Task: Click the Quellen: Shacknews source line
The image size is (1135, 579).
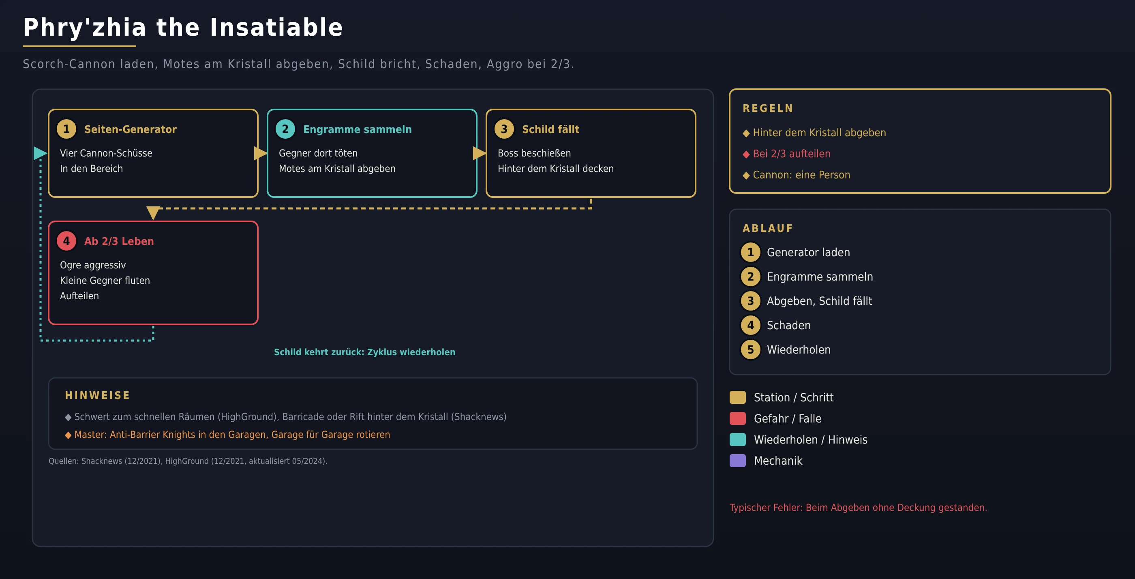Action: click(188, 461)
